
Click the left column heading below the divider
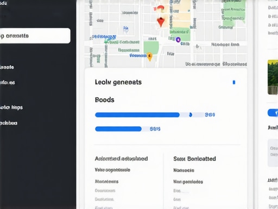click(x=121, y=159)
